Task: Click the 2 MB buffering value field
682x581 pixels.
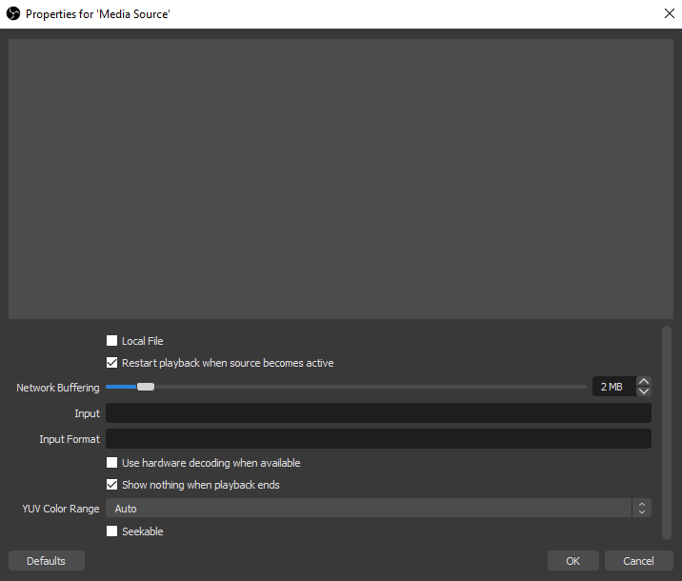Action: (x=612, y=387)
